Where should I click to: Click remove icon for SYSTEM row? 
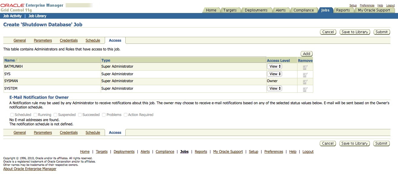tap(305, 89)
